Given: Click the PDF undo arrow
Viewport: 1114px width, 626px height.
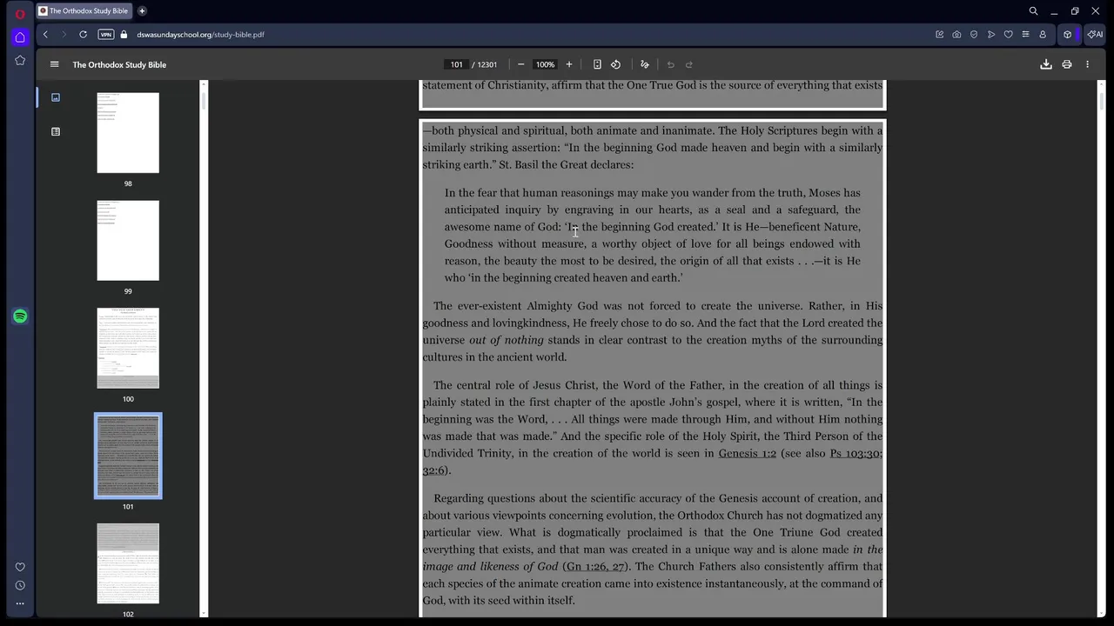Looking at the screenshot, I should pos(670,64).
